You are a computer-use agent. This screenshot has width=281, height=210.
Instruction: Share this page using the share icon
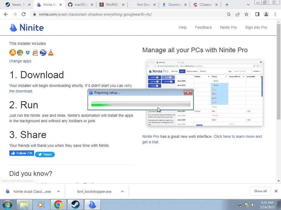pyautogui.click(x=238, y=14)
